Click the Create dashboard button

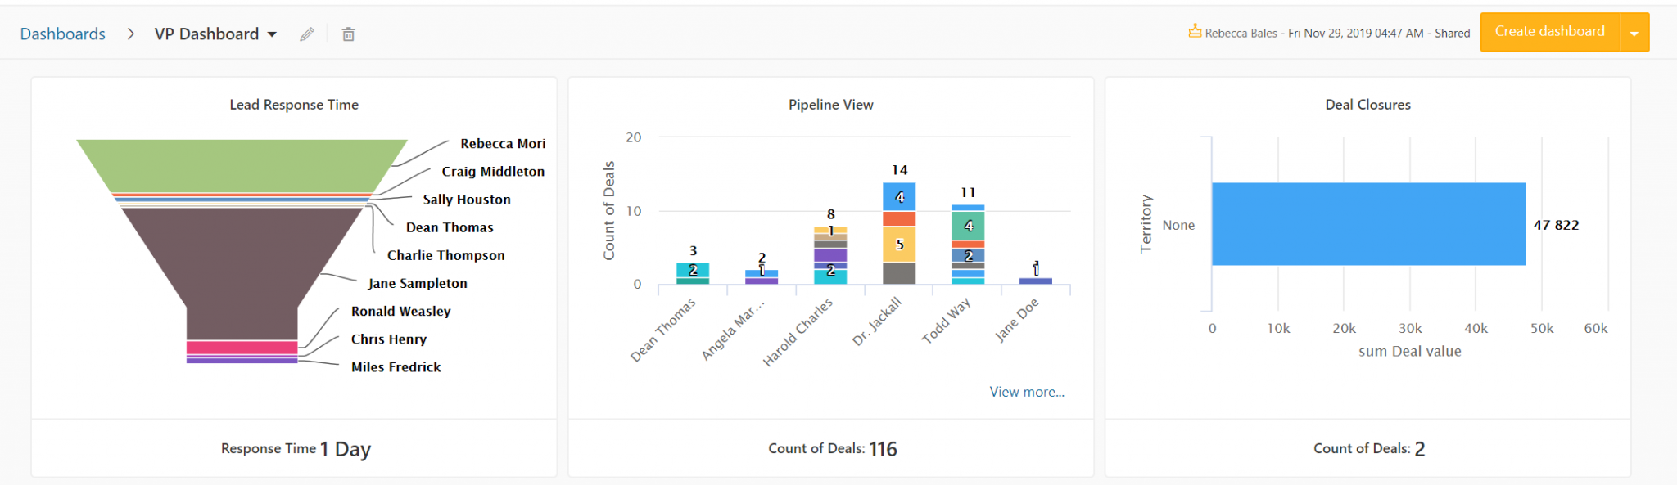click(1548, 31)
